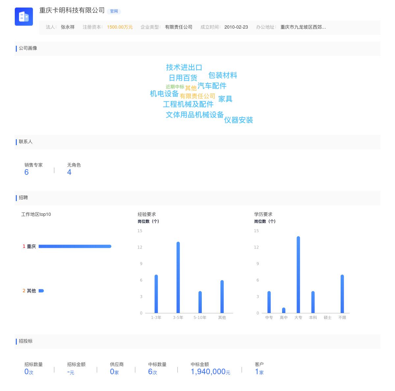This screenshot has width=395, height=391.
Task: Click the blue company logo icon
Action: click(x=24, y=16)
